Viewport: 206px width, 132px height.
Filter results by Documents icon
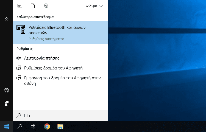pos(33,6)
